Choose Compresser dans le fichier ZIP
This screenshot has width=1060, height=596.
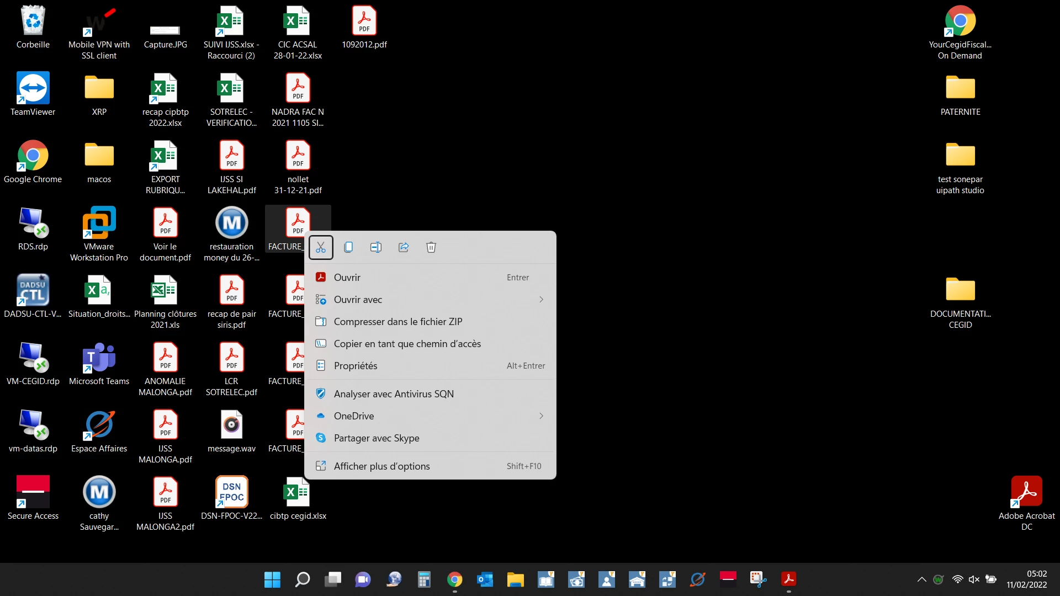click(x=398, y=322)
